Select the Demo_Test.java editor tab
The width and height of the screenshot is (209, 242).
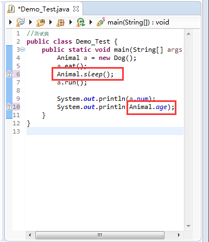click(43, 9)
